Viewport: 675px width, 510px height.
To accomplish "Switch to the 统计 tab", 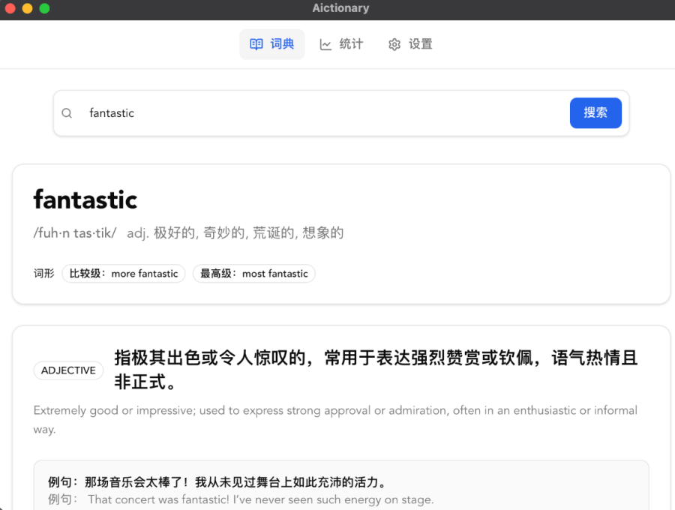I will click(341, 43).
